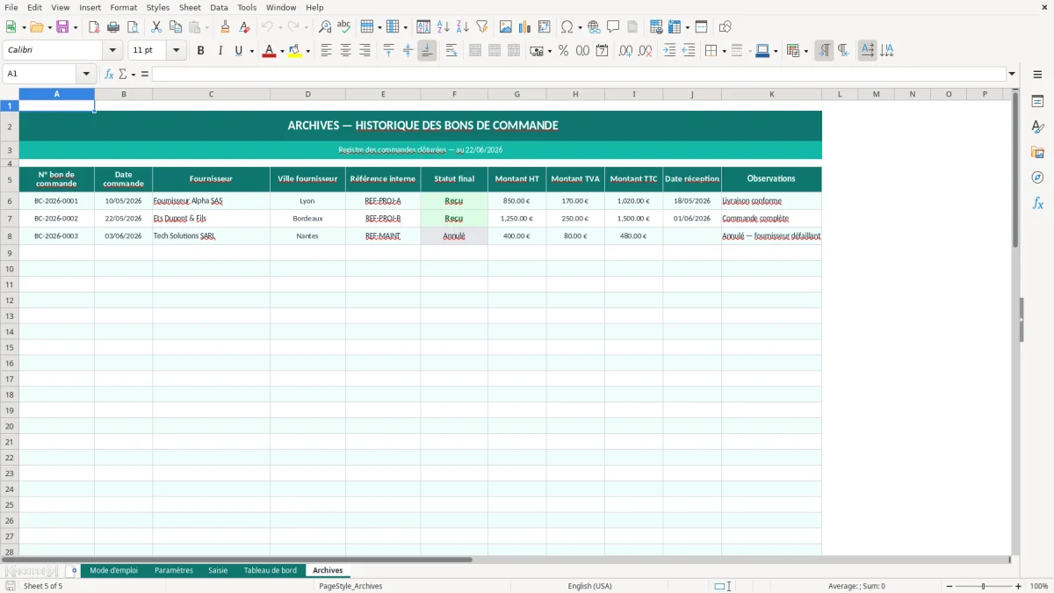Click the Save document icon
Image resolution: width=1054 pixels, height=593 pixels.
tap(62, 27)
